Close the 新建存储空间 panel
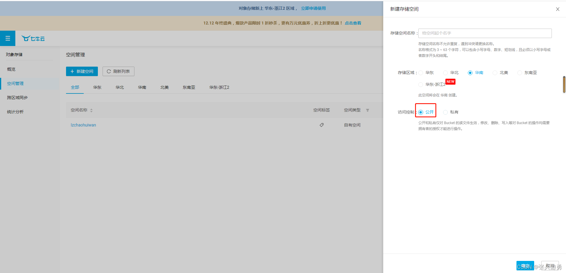Viewport: 566px width, 273px height. (x=558, y=9)
